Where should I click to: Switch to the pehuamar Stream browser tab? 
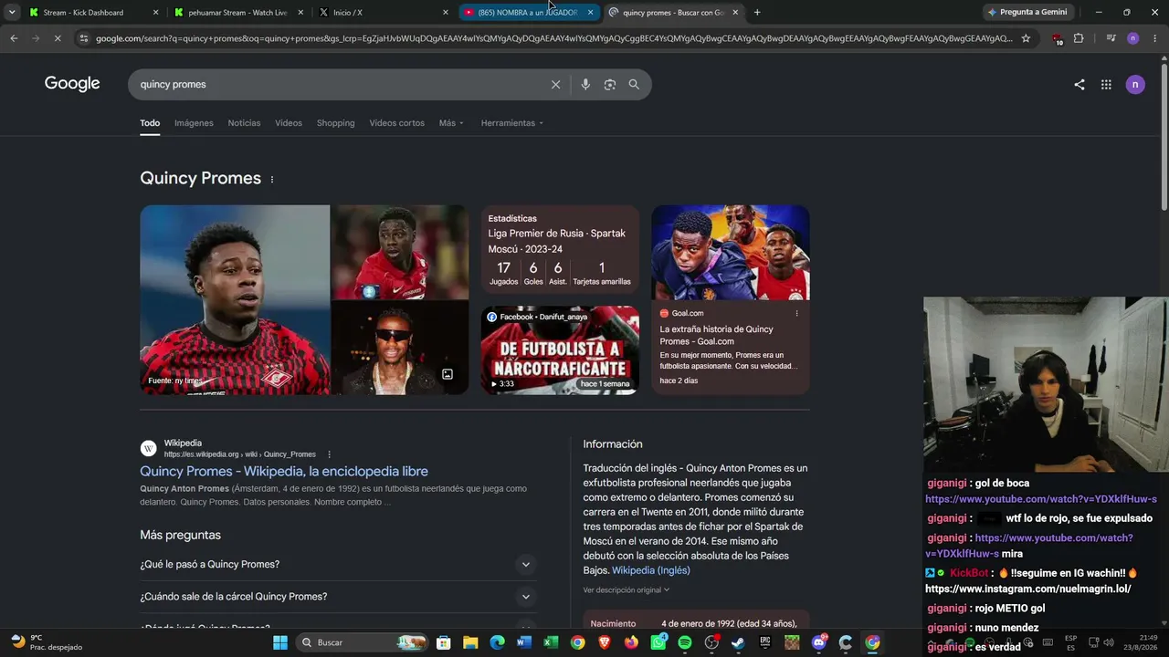click(238, 13)
